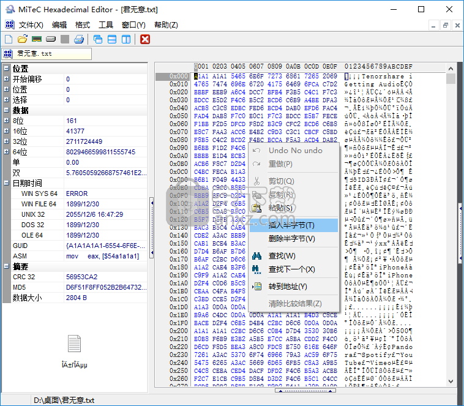This screenshot has width=464, height=406.
Task: Click the document file icon in left panel
Action: click(74, 344)
